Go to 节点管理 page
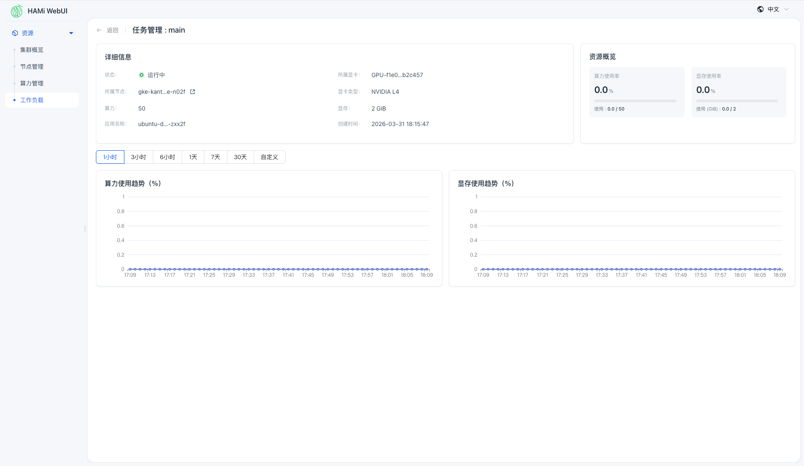This screenshot has height=466, width=804. click(x=32, y=67)
